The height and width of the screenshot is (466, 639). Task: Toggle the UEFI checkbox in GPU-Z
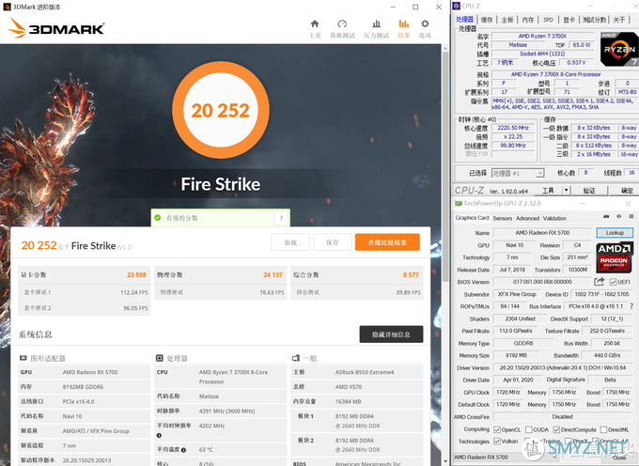613,282
